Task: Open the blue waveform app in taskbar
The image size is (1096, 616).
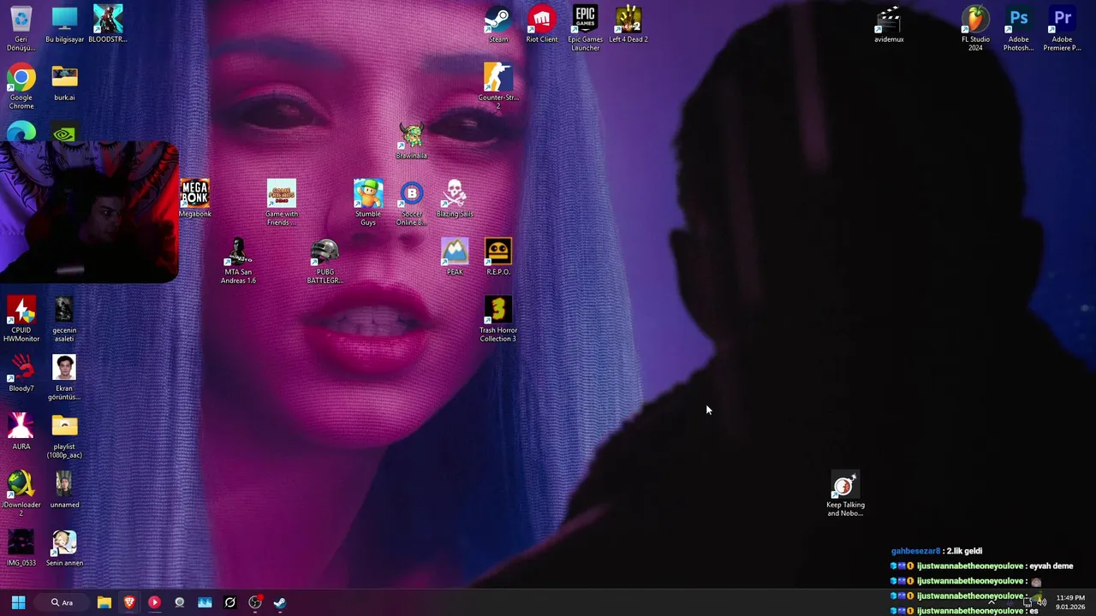Action: pos(205,602)
